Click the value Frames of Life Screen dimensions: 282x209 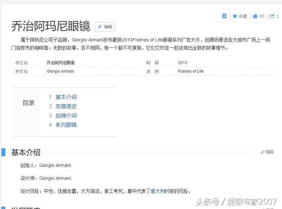click(x=191, y=71)
